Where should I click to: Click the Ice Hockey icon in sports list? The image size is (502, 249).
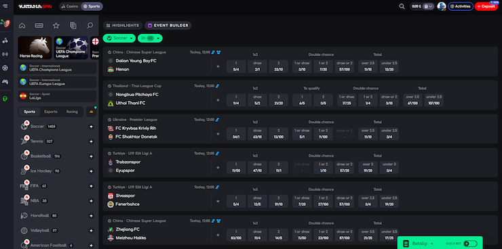[24, 171]
